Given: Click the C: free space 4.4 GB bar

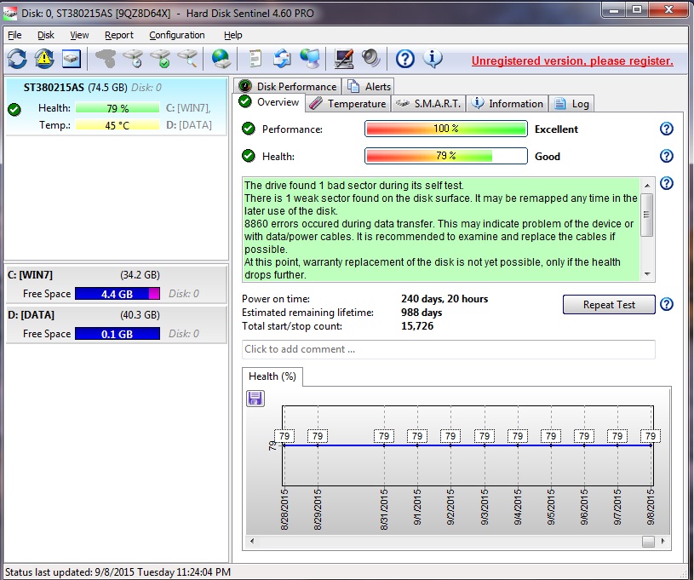Looking at the screenshot, I should click(x=118, y=294).
